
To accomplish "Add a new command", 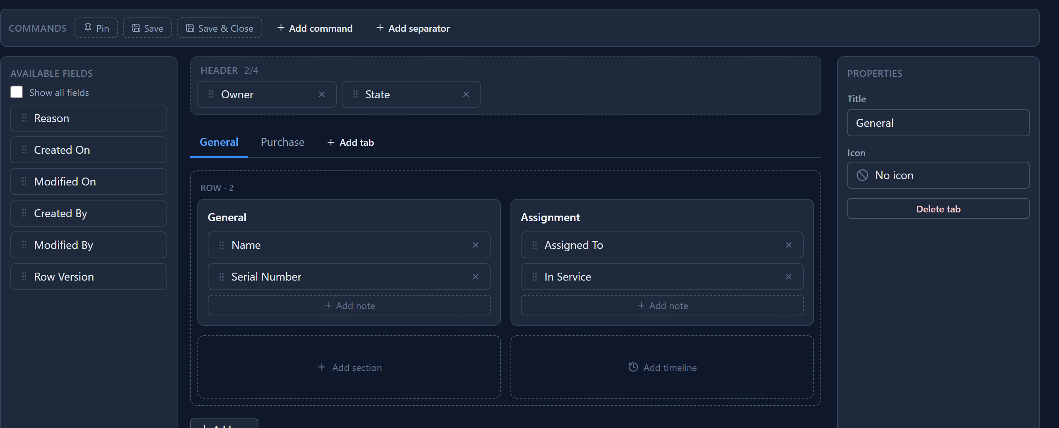I will tap(315, 28).
